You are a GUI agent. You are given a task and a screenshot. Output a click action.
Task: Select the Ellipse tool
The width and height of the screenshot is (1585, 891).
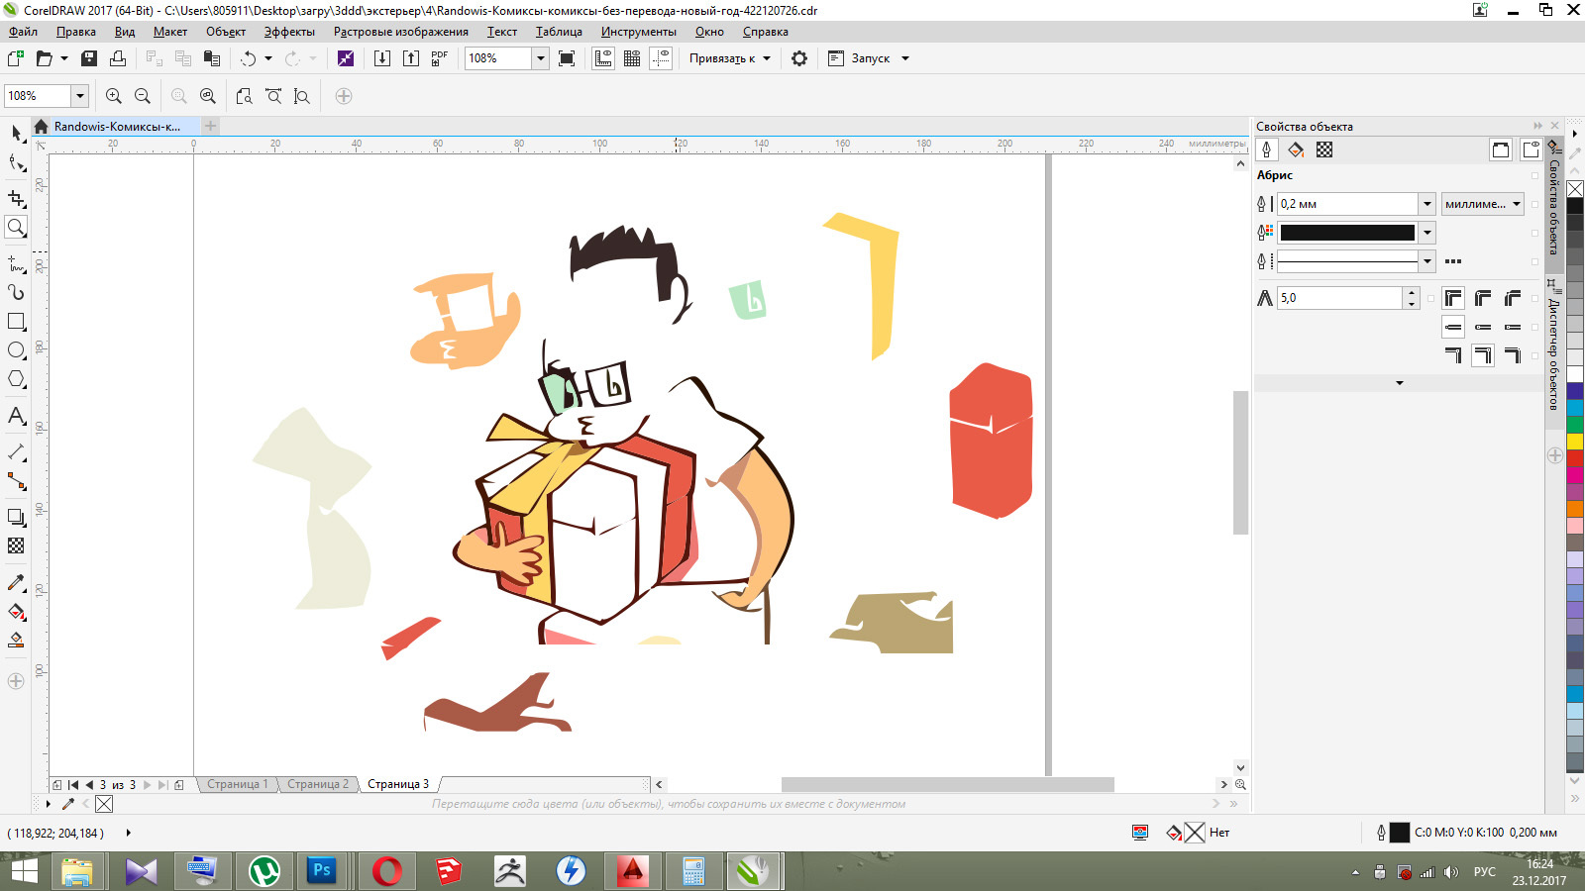(16, 350)
